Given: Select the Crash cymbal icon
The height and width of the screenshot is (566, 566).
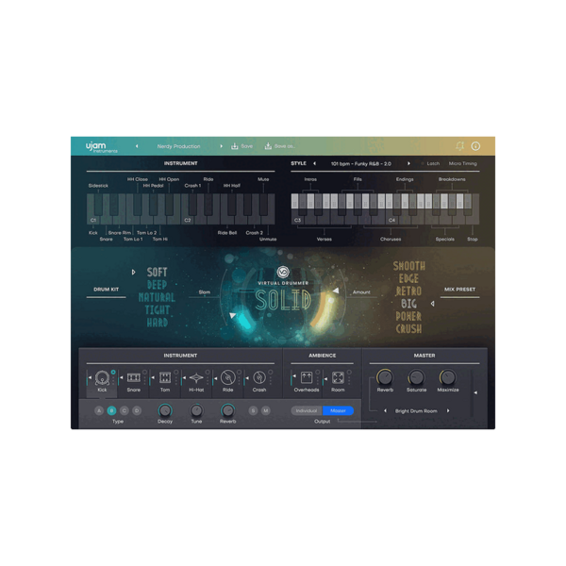Looking at the screenshot, I should [259, 378].
